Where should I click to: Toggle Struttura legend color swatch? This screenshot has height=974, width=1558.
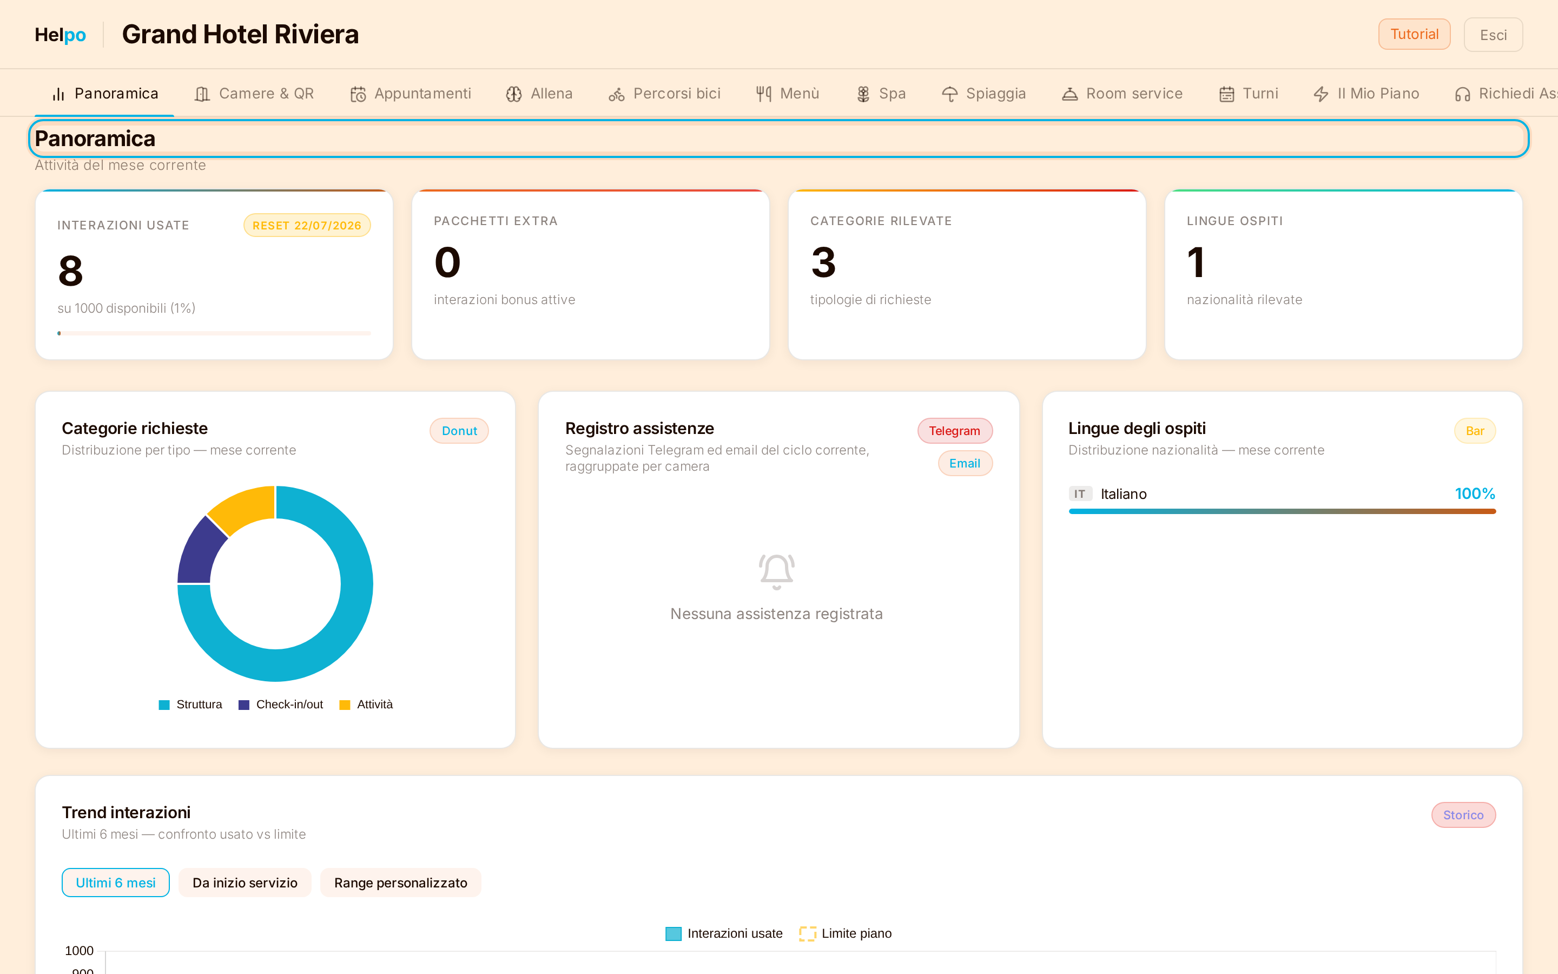[164, 705]
